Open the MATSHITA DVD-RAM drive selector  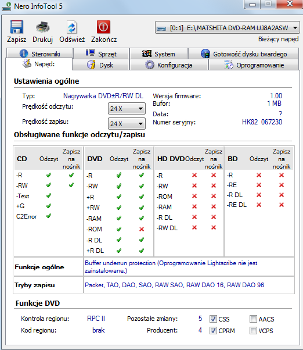228,28
